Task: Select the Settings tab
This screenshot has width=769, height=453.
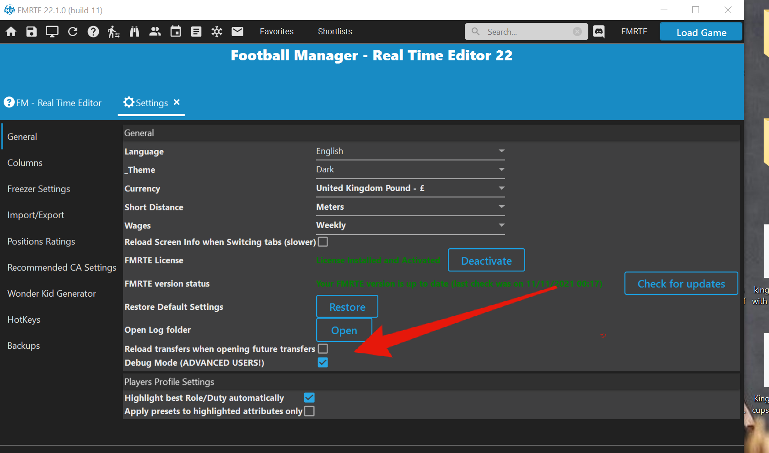Action: [151, 103]
